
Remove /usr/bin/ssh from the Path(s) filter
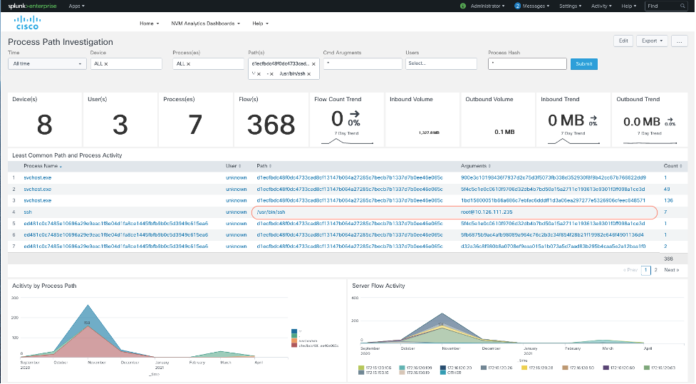(x=308, y=74)
